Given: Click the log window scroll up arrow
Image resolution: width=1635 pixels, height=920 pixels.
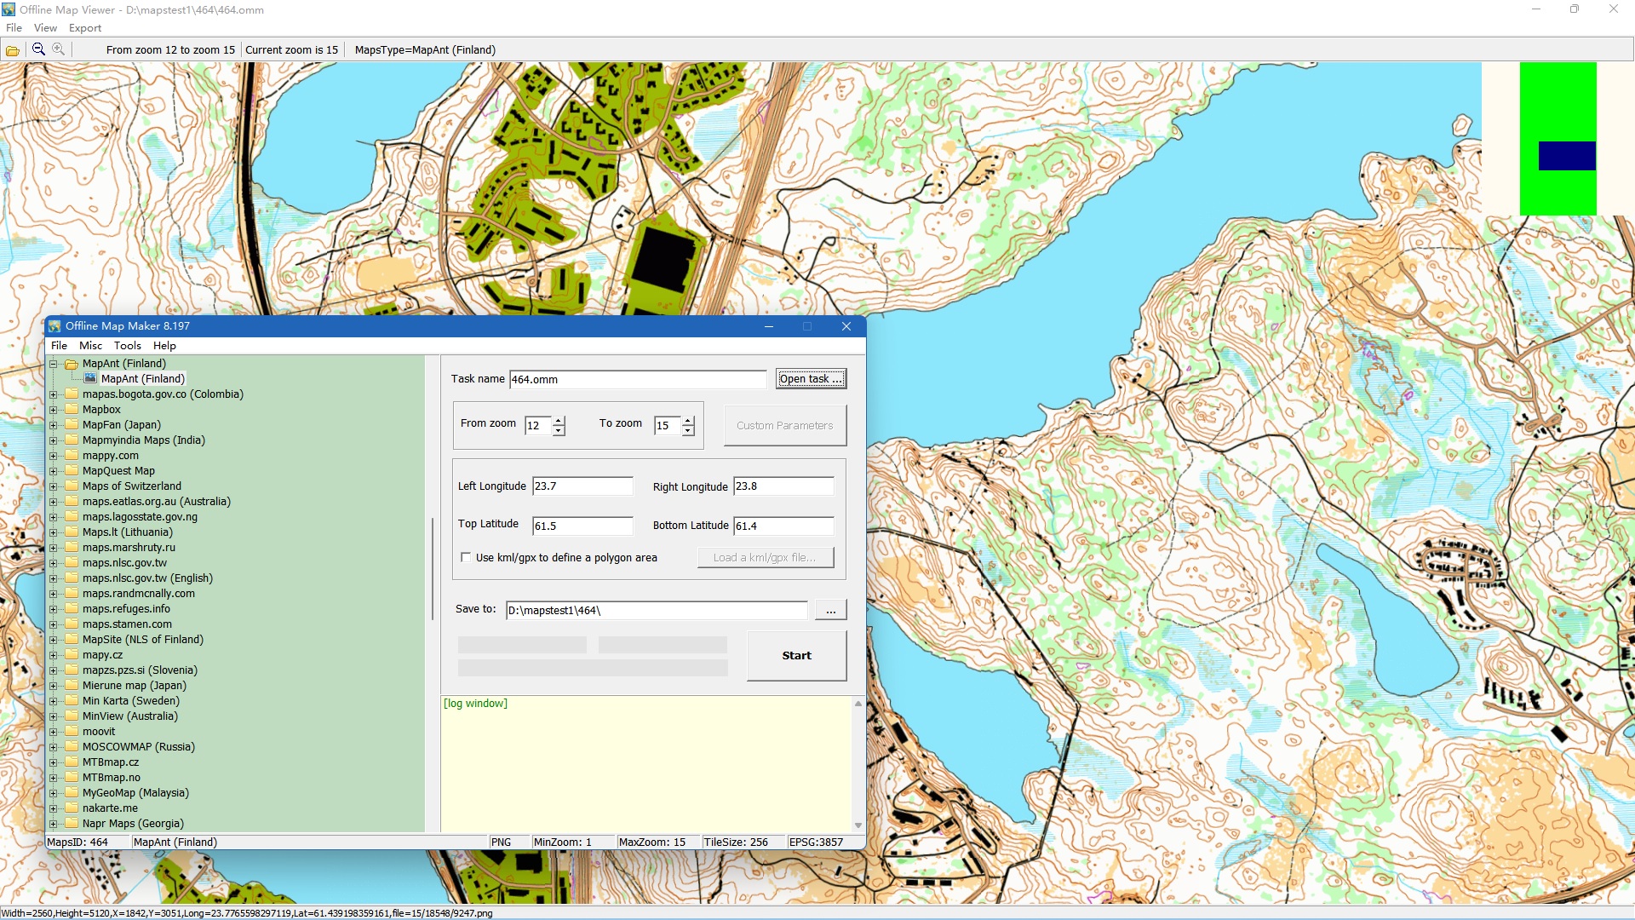Looking at the screenshot, I should 858,704.
